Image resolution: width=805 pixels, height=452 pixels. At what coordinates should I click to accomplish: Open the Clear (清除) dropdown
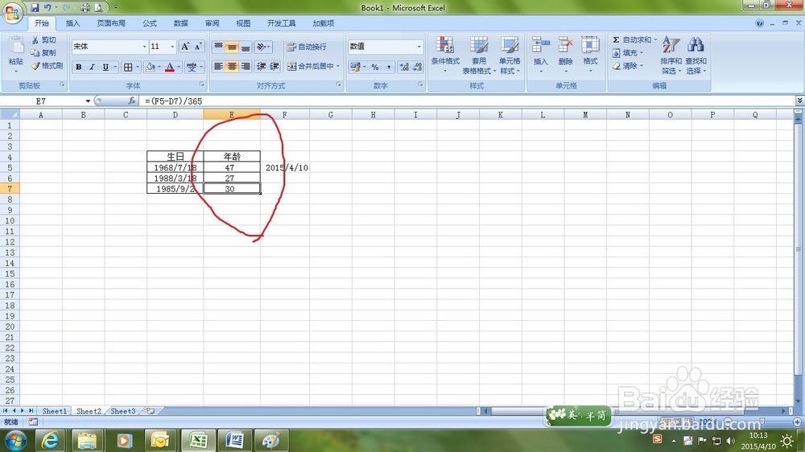click(627, 66)
